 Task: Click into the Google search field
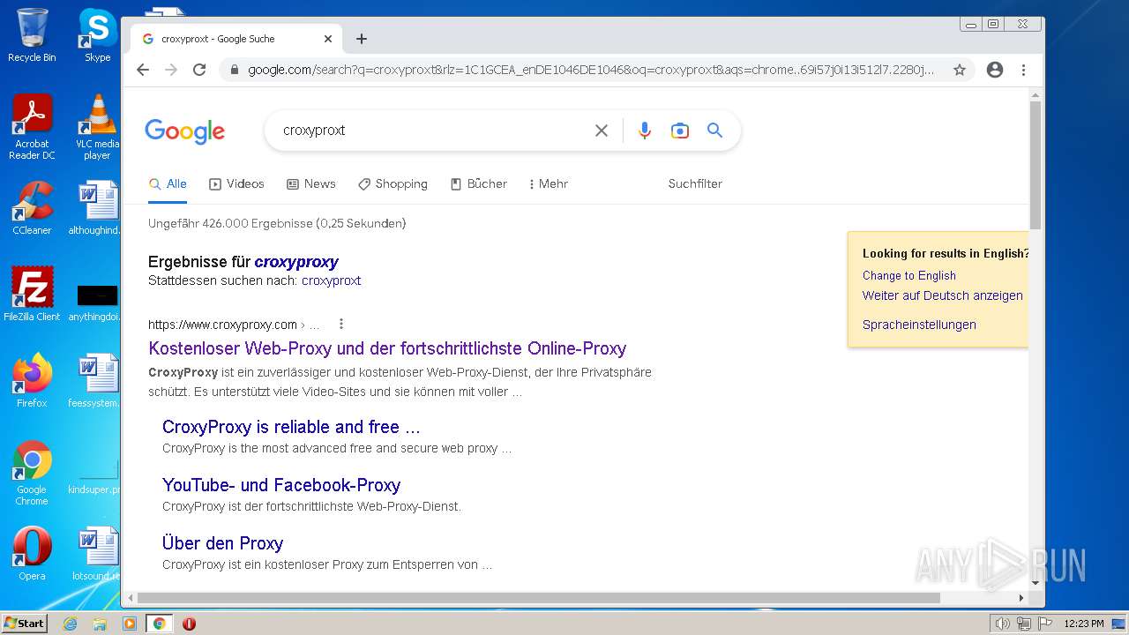click(x=432, y=131)
